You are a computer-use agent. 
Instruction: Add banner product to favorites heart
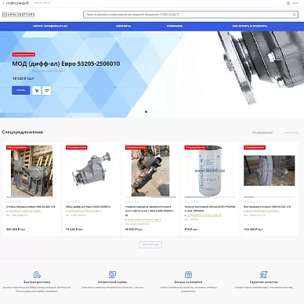click(47, 91)
